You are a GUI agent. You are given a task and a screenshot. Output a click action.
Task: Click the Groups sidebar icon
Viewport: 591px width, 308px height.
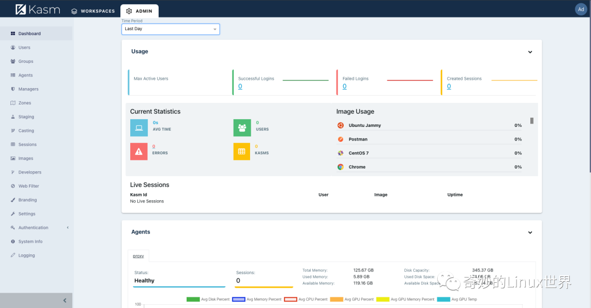pos(13,61)
